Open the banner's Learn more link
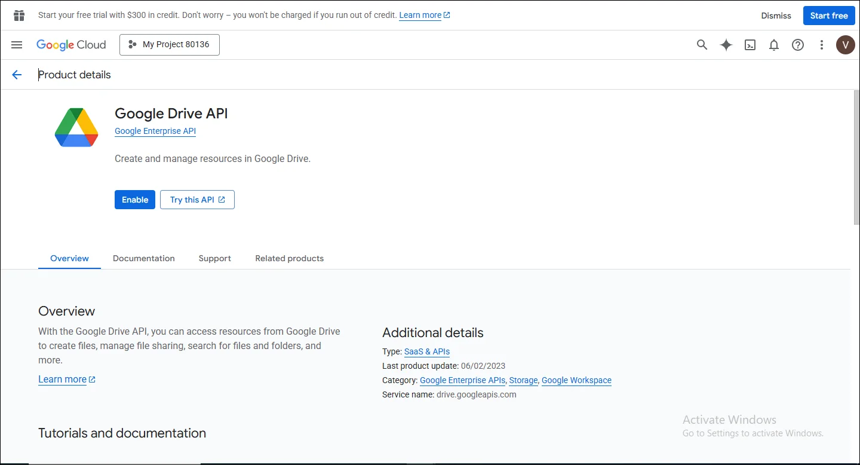 pos(425,15)
